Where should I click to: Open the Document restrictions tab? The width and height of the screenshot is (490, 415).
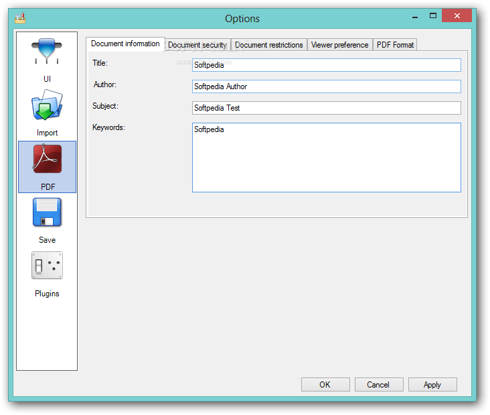pos(269,45)
